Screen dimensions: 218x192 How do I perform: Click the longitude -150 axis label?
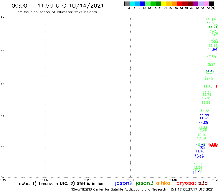[3, 180]
